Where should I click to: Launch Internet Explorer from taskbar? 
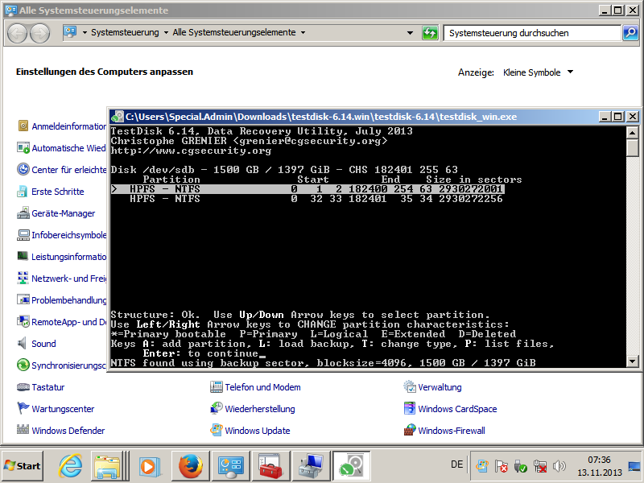click(70, 466)
